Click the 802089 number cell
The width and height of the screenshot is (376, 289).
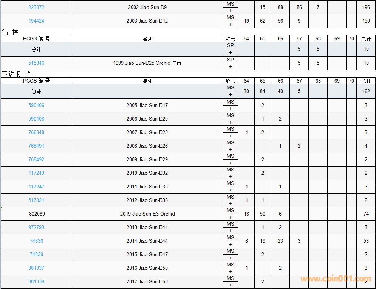37,214
